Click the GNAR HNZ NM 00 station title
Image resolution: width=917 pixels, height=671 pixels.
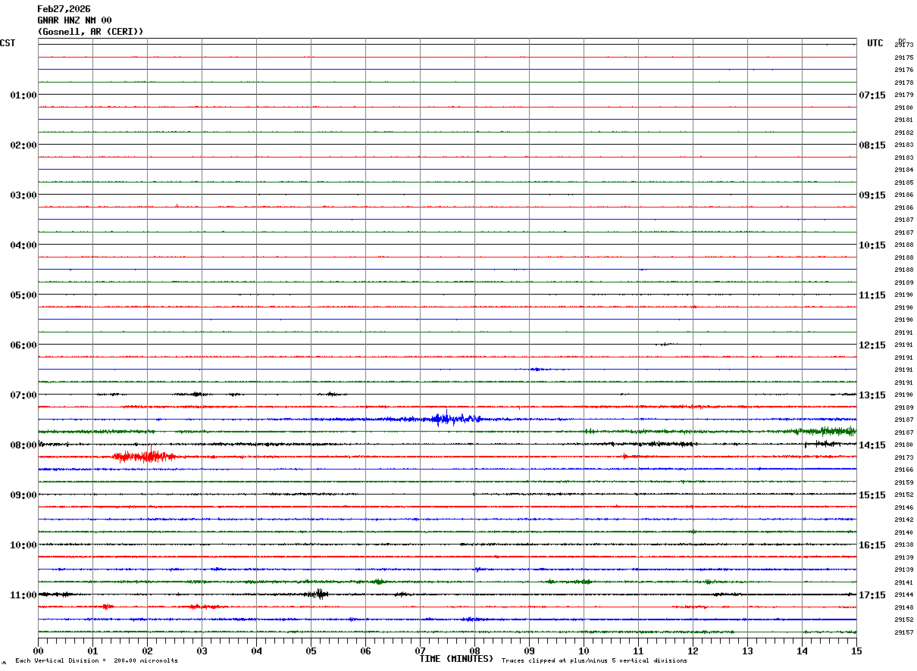pyautogui.click(x=74, y=20)
